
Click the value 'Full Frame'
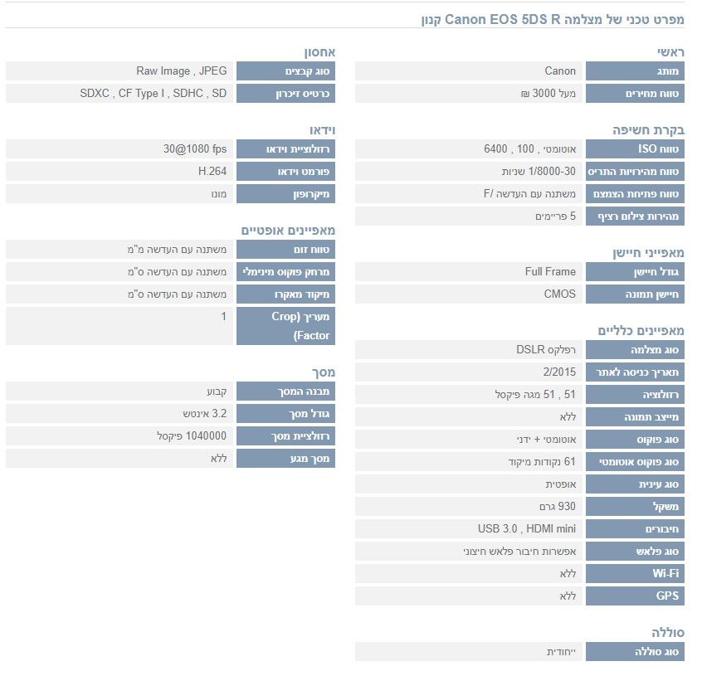pyautogui.click(x=550, y=271)
